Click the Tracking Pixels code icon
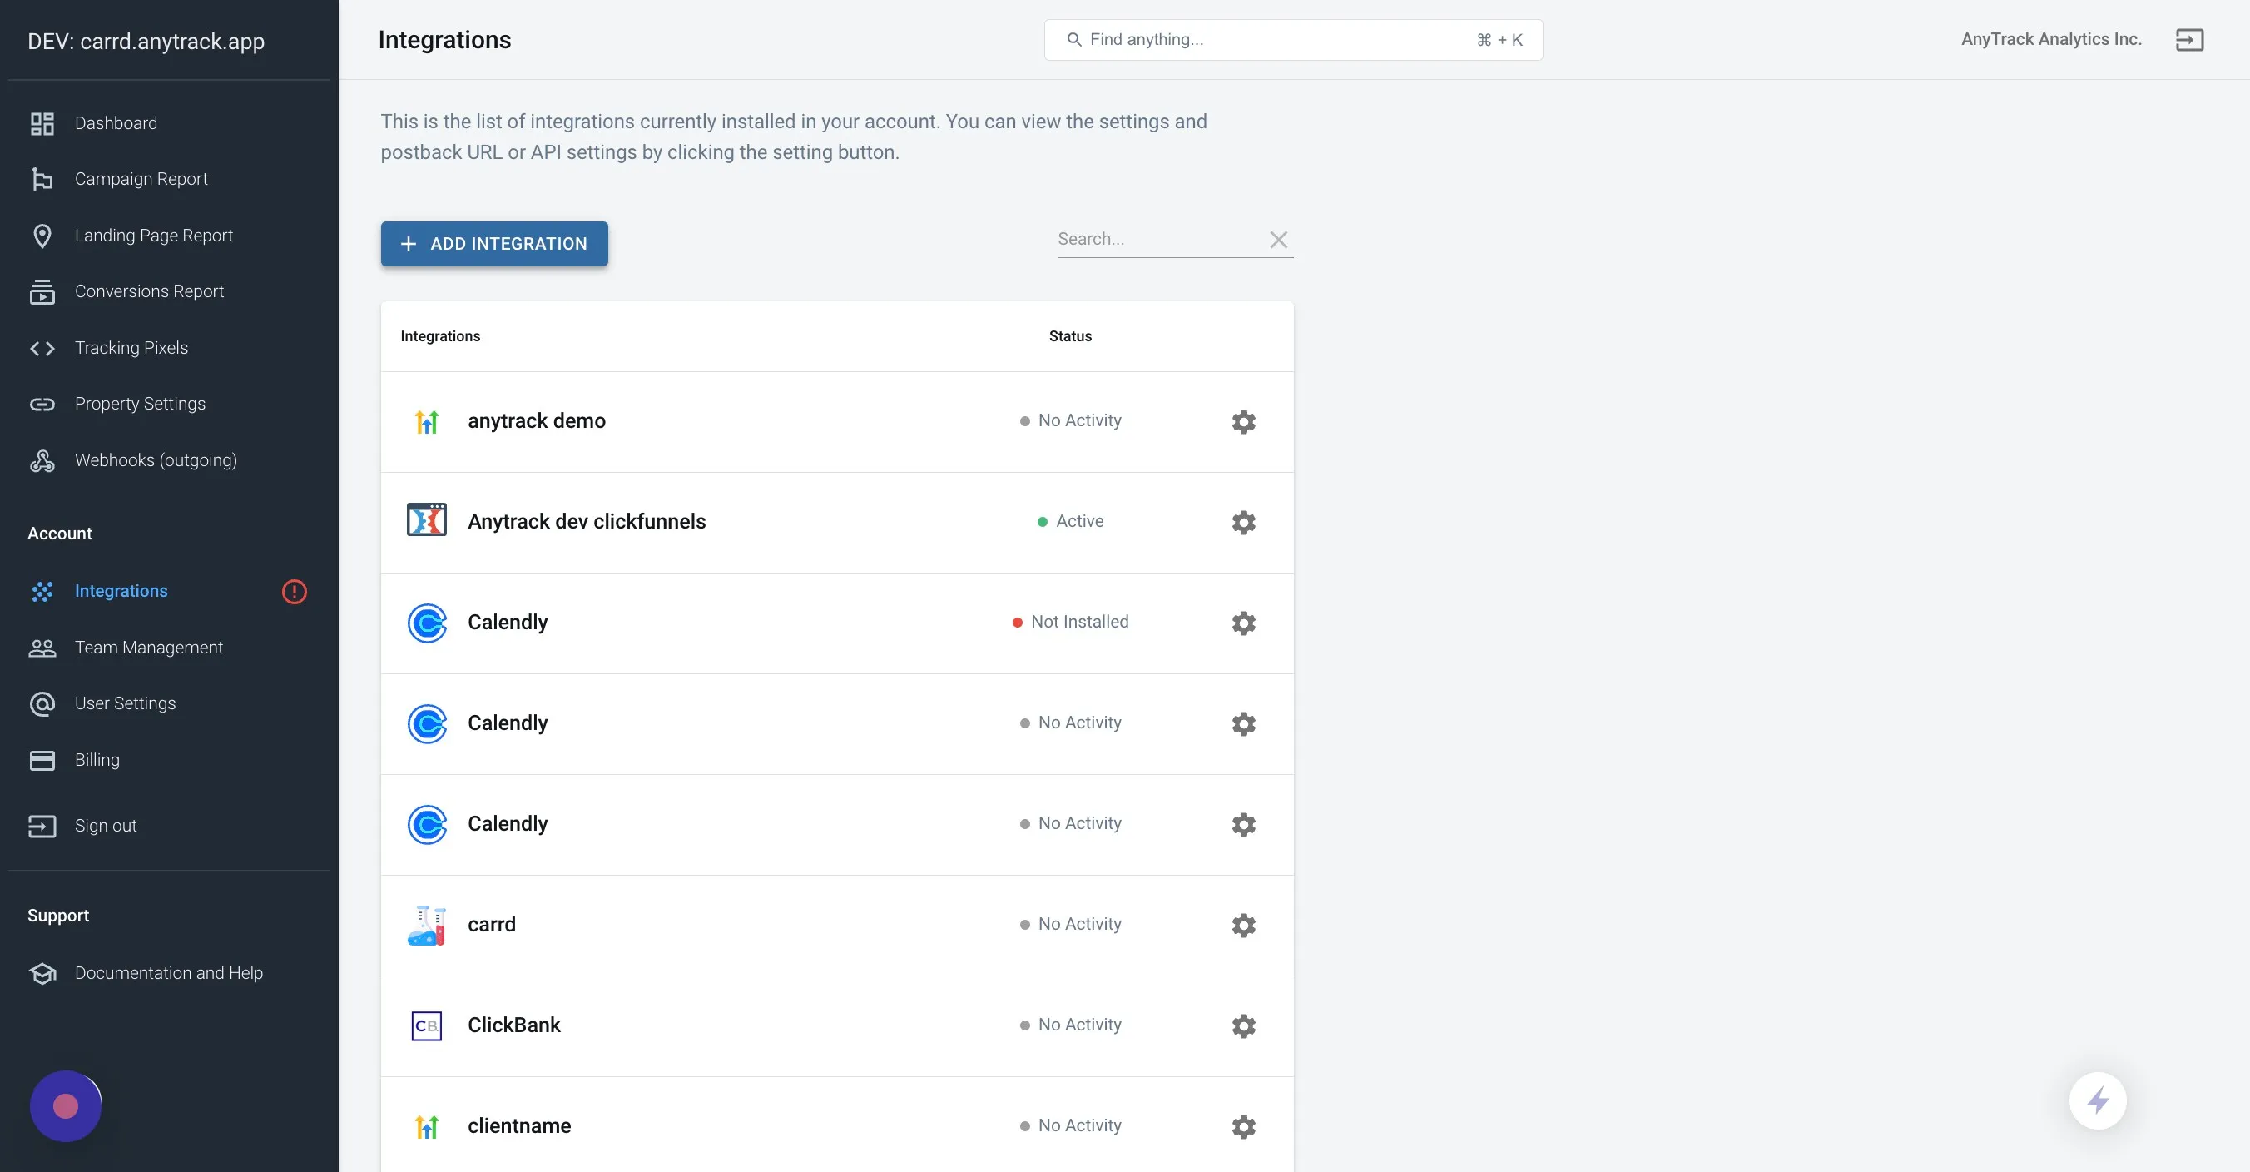 (42, 349)
